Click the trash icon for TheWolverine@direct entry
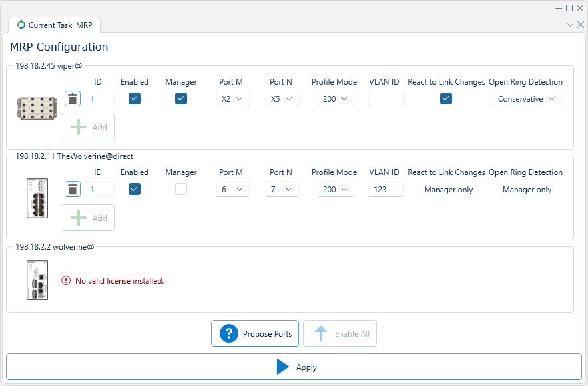 click(72, 189)
